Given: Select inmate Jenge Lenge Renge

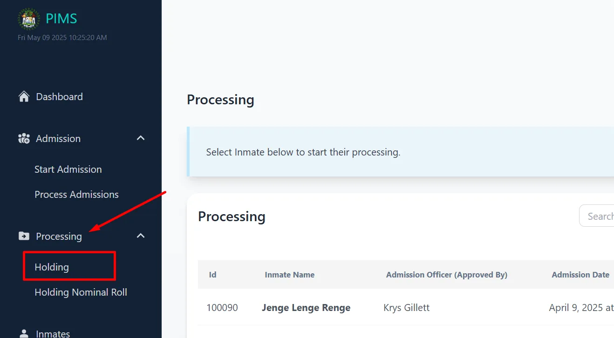Looking at the screenshot, I should (306, 307).
